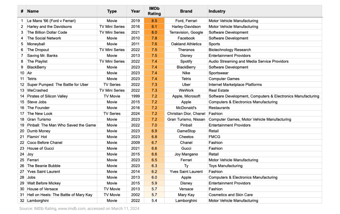The image size is (340, 214).
Task: Select the row number 32 cell
Action: [x=22, y=201]
